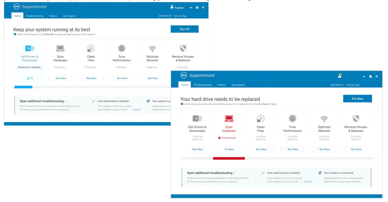Click the Run All button
The width and height of the screenshot is (388, 202).
coord(184,29)
